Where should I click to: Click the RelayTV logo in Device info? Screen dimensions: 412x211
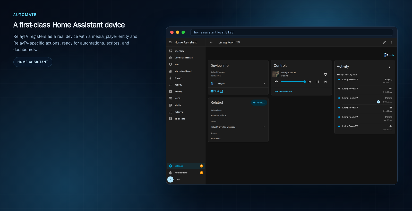coord(212,84)
